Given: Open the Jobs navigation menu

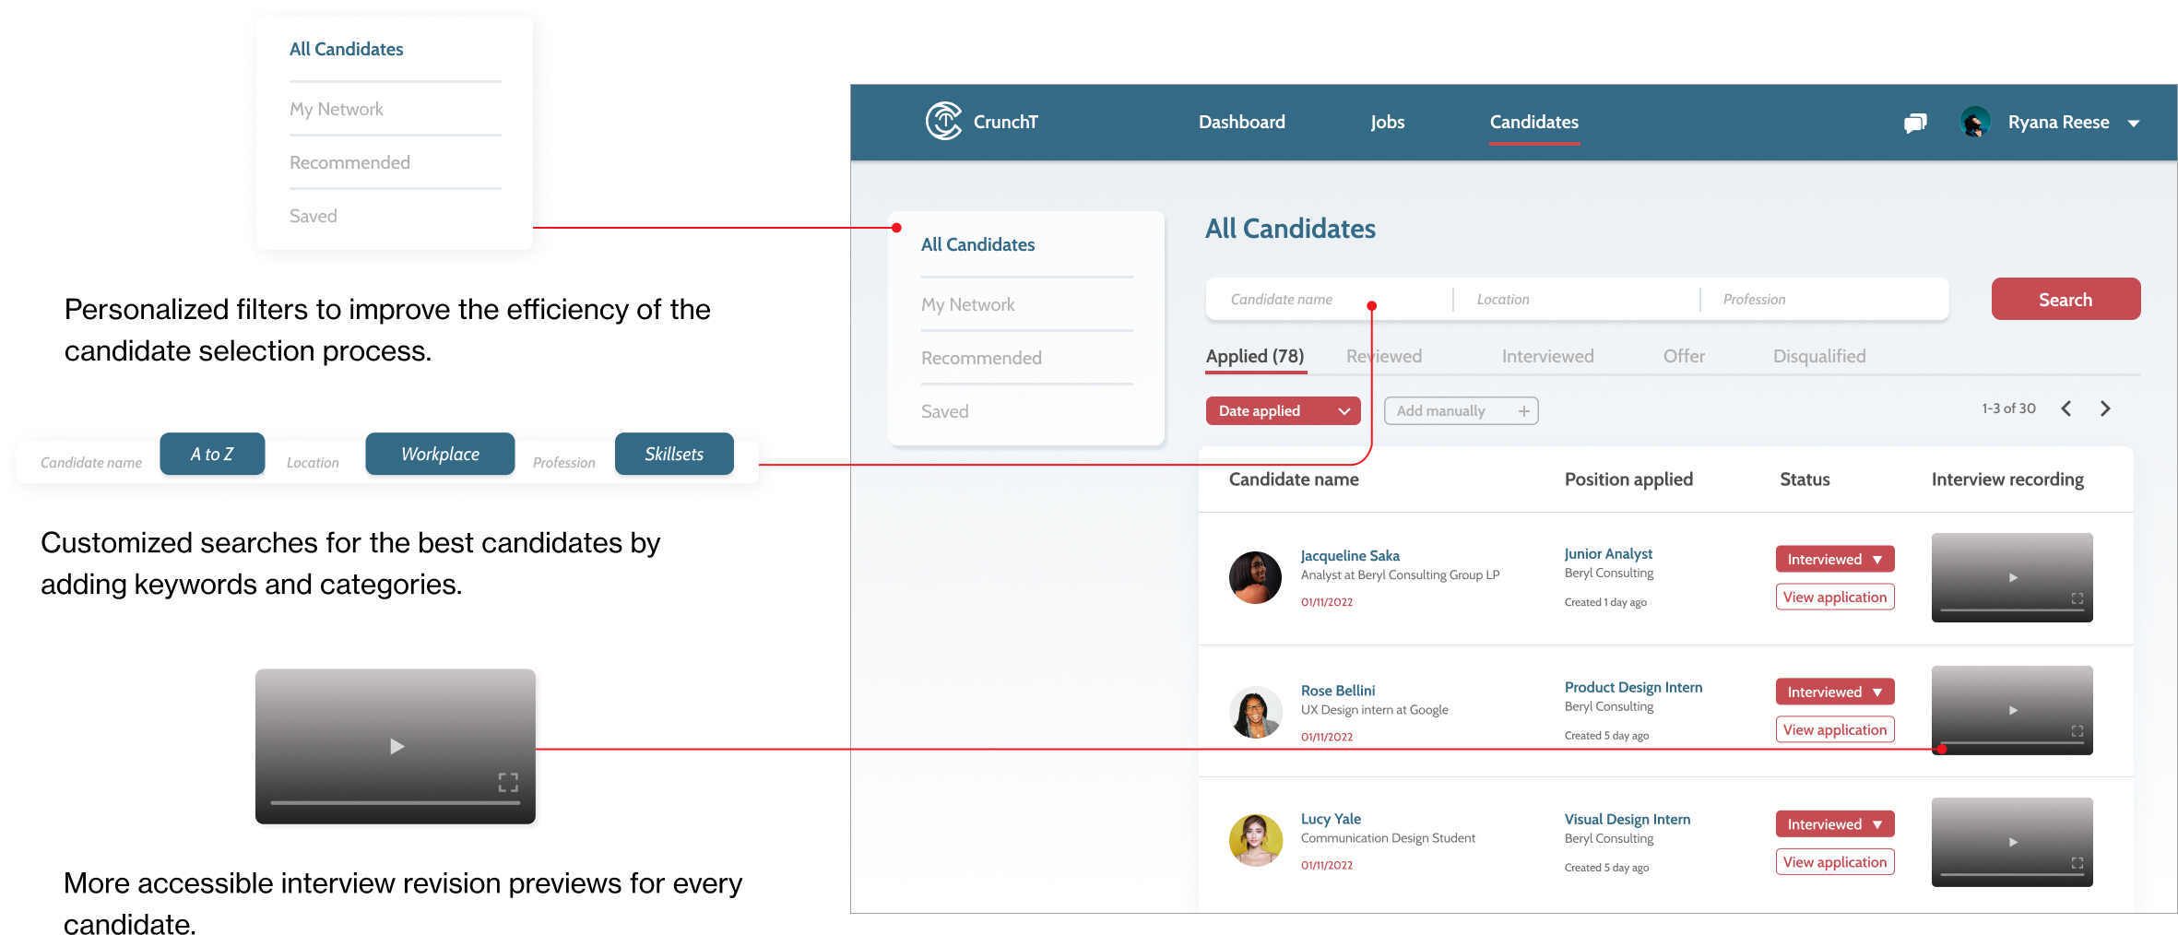Looking at the screenshot, I should pyautogui.click(x=1387, y=122).
